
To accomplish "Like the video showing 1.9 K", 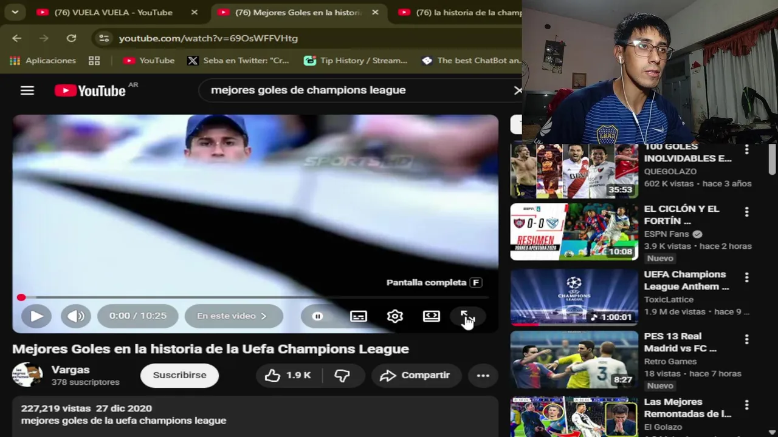I will coord(288,375).
